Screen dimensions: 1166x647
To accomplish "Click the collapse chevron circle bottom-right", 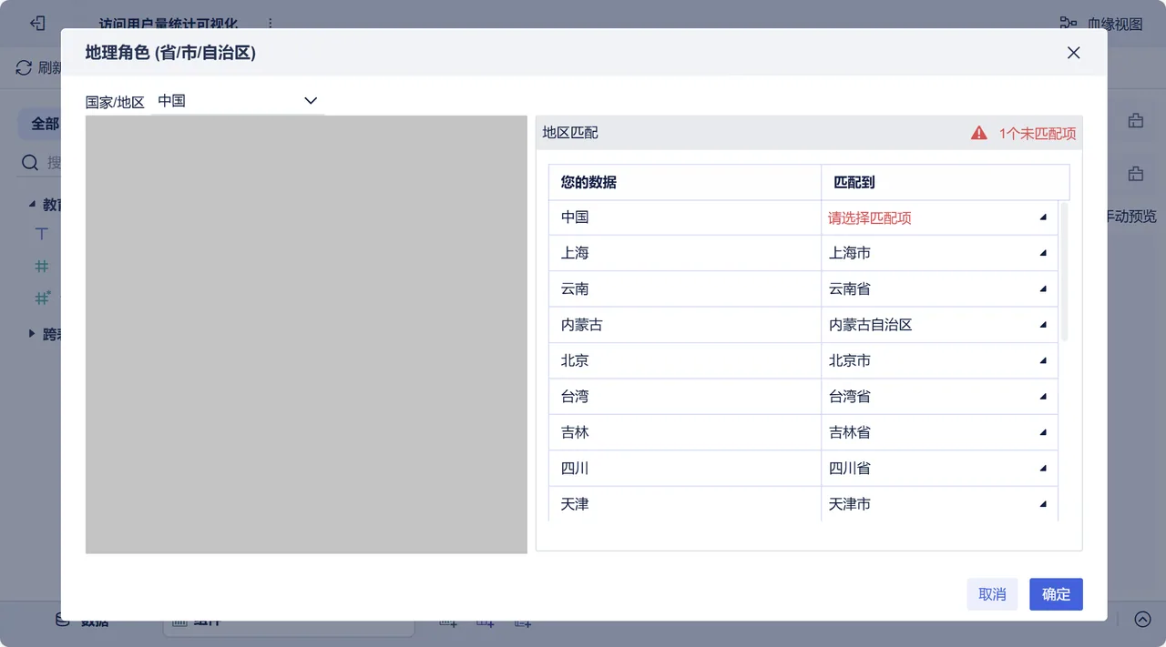I will 1142,619.
